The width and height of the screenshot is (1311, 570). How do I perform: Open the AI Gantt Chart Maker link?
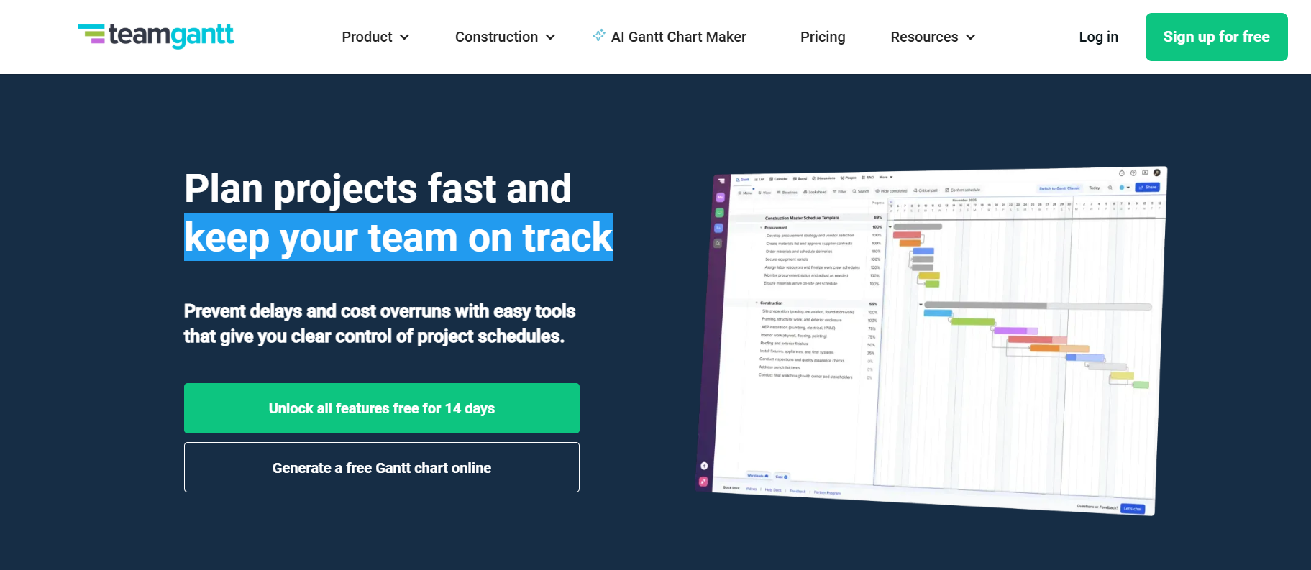[x=670, y=37]
